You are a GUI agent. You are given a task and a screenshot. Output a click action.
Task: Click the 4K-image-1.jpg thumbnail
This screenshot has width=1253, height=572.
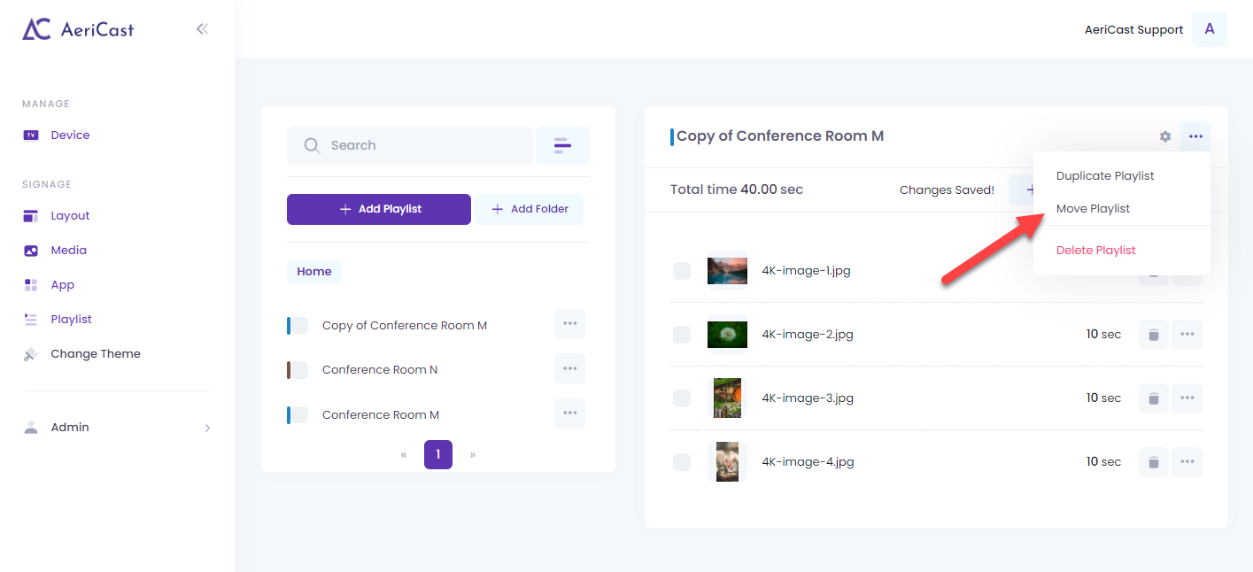click(727, 271)
